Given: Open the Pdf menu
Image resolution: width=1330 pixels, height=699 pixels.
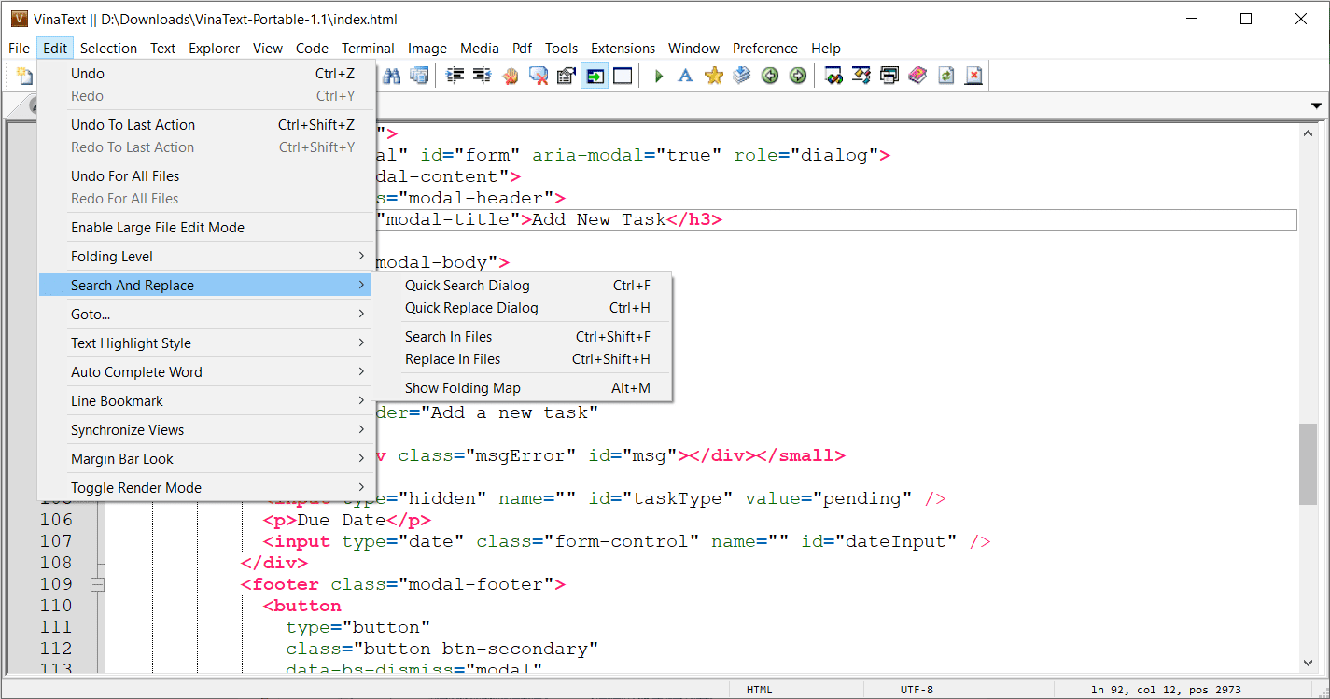Looking at the screenshot, I should pos(523,48).
